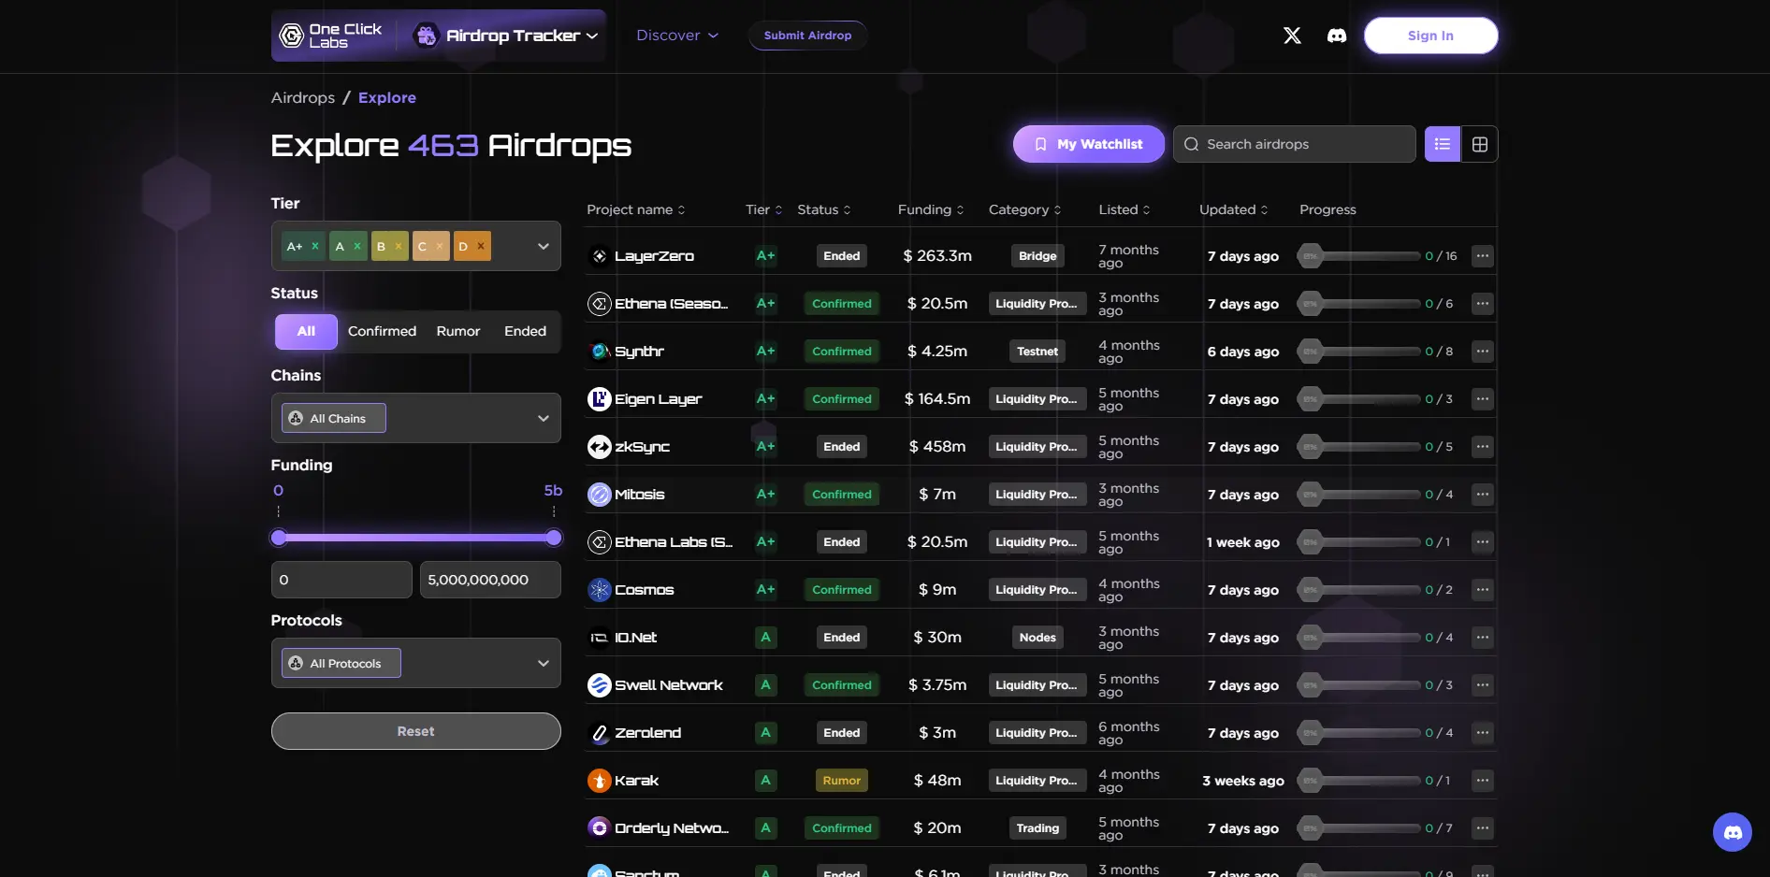Click the Discord icon in header
The width and height of the screenshot is (1770, 877).
(1337, 36)
